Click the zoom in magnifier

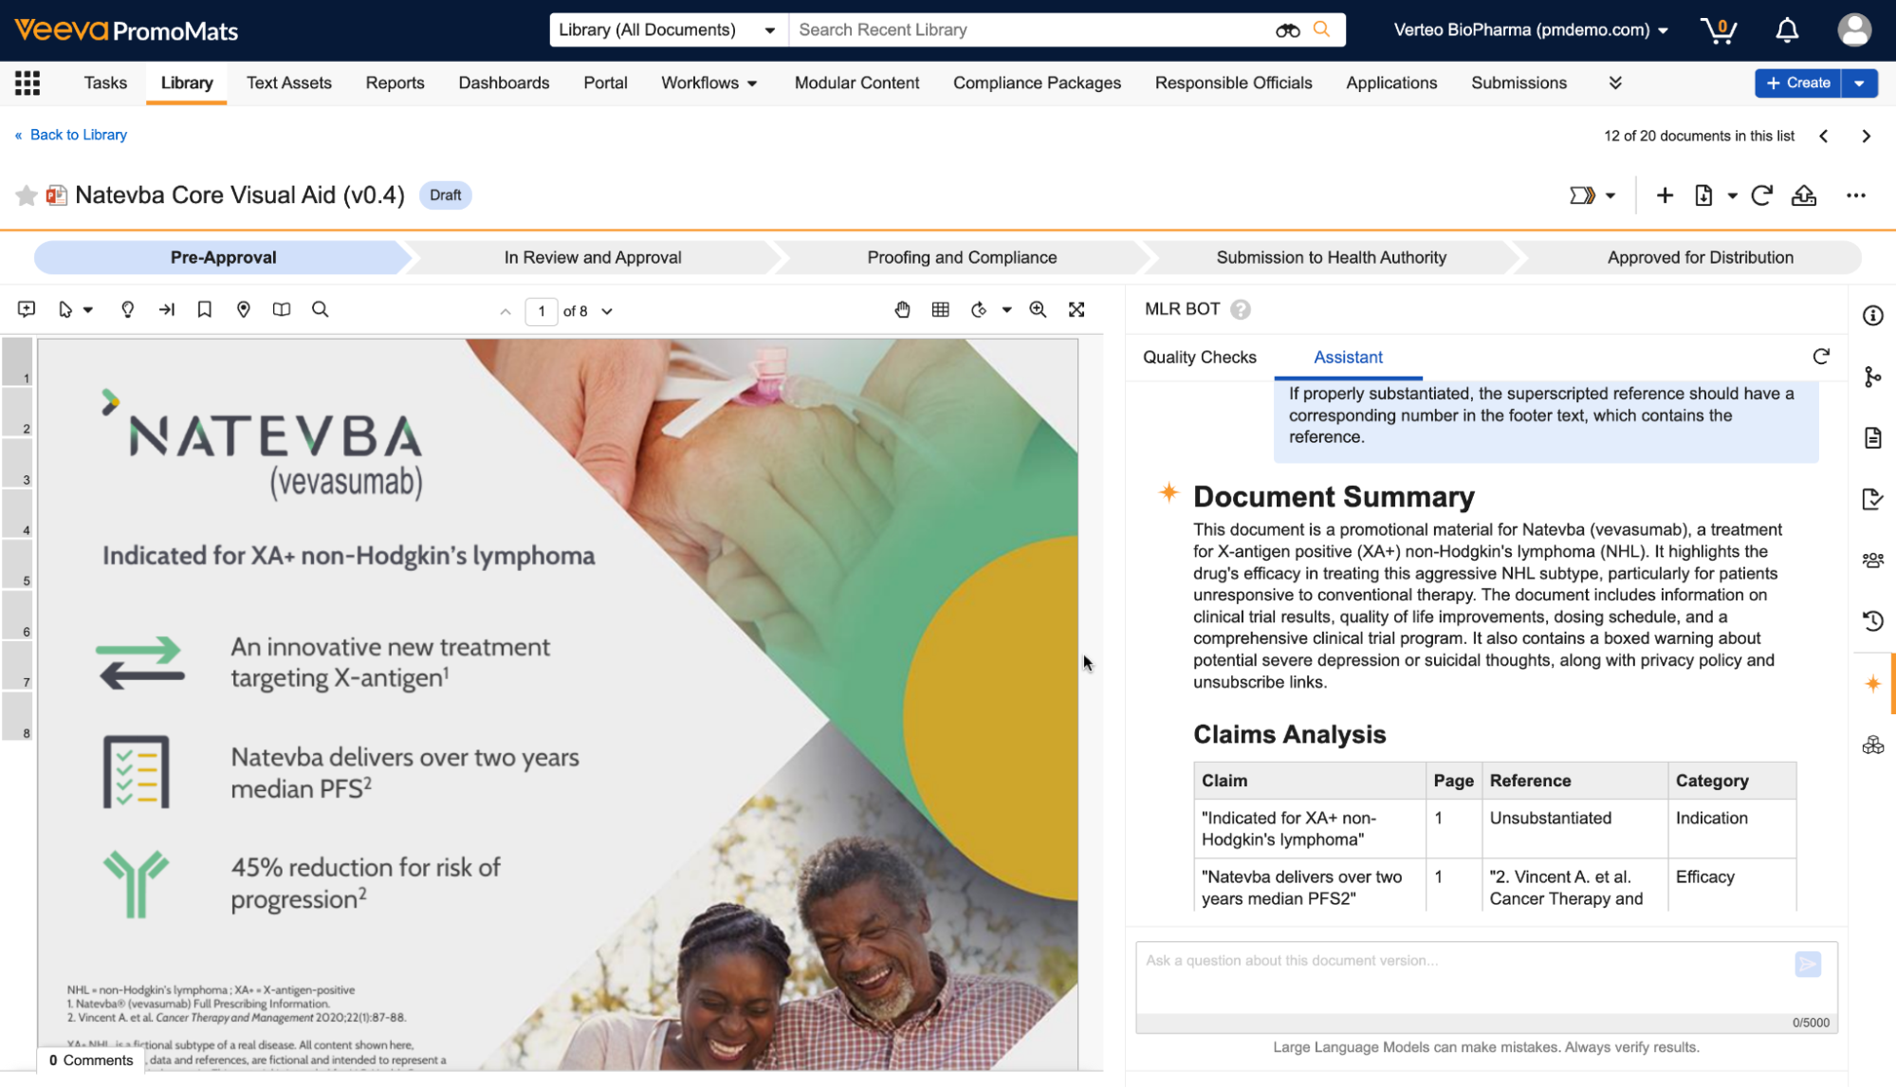[x=1038, y=309]
